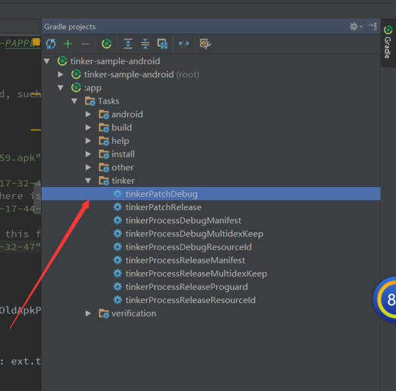
Task: Click the install folder icon
Action: pyautogui.click(x=104, y=154)
